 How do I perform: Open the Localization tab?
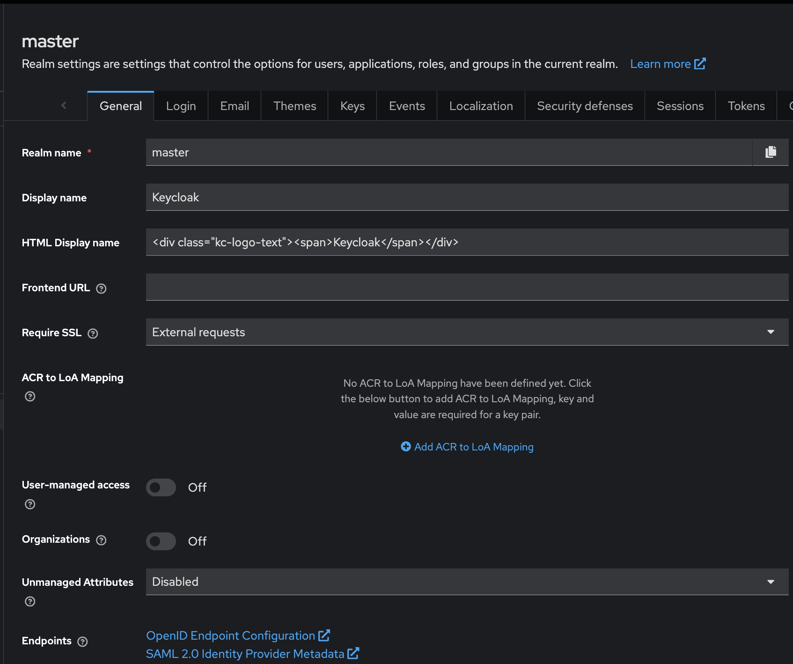click(481, 106)
